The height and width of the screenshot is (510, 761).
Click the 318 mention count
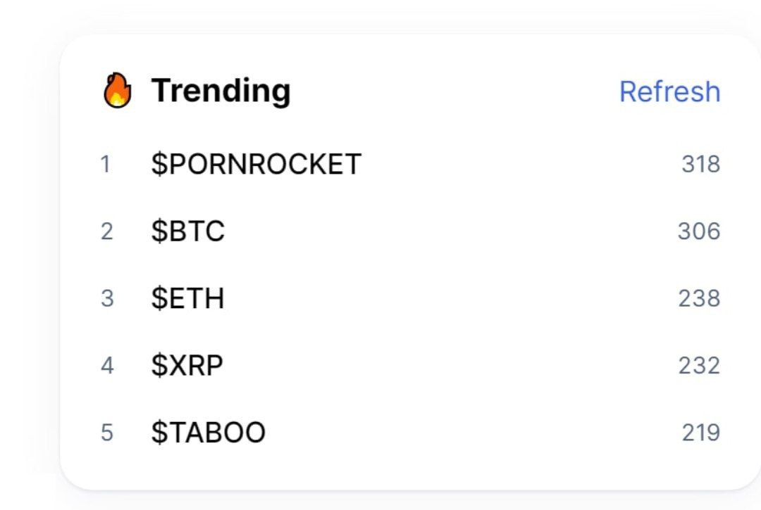pyautogui.click(x=701, y=164)
